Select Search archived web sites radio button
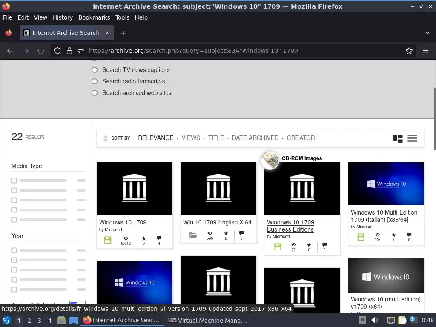This screenshot has width=436, height=327. click(x=95, y=92)
